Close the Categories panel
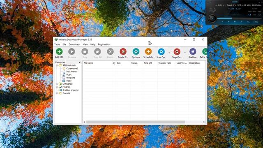Screen dimensions: 263x148 pos(80,62)
